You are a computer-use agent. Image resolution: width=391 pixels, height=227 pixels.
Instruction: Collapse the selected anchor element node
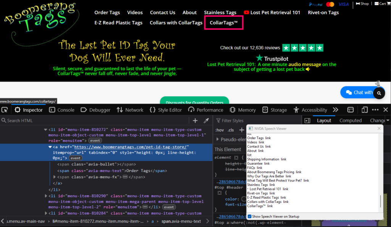pyautogui.click(x=50, y=147)
